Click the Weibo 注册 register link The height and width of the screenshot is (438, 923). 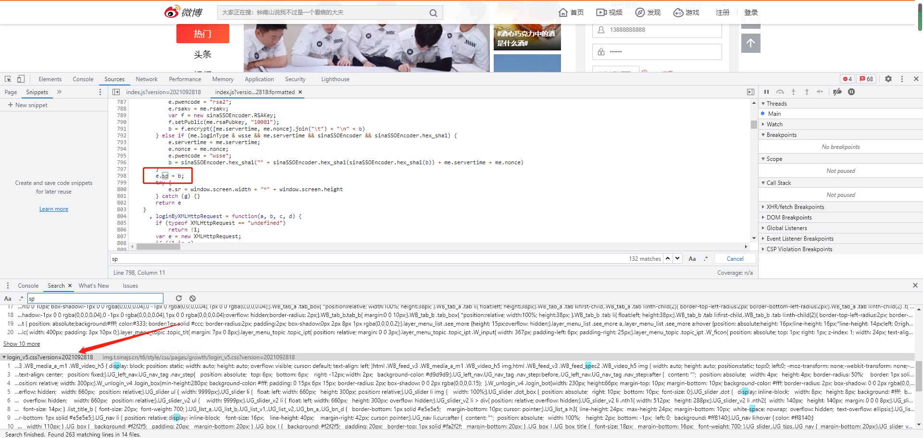723,12
